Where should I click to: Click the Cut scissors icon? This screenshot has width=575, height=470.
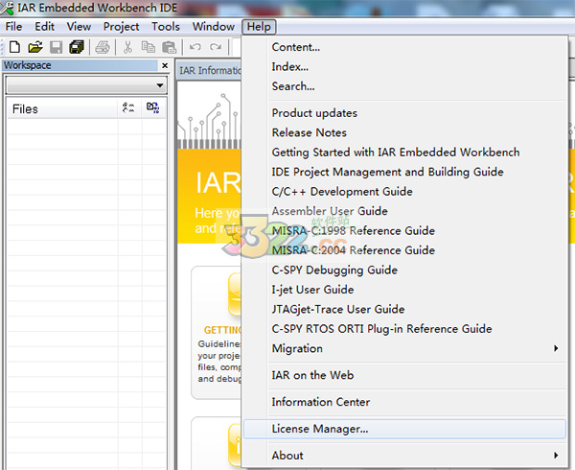127,47
